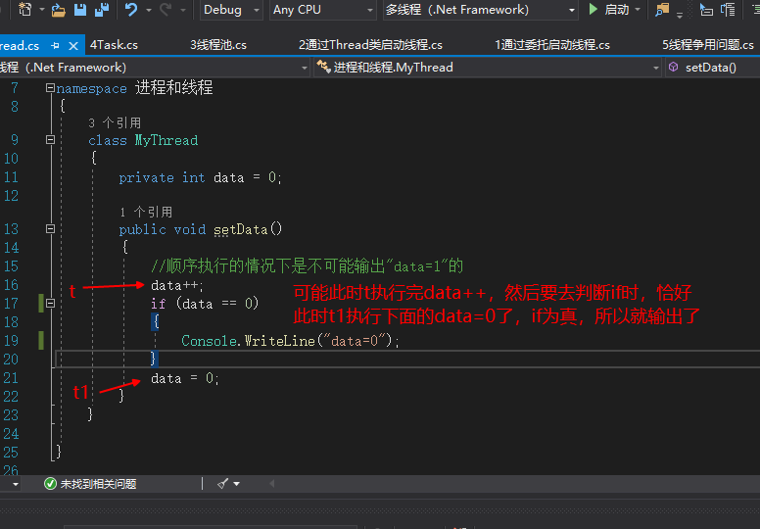The image size is (760, 529).
Task: Open the code cleanup profile dropdown arrow
Action: pos(237,484)
